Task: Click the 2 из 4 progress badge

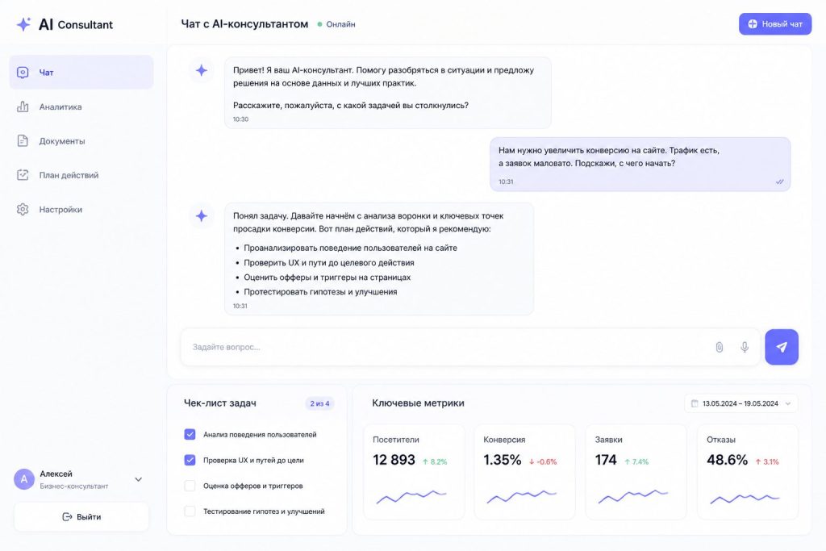Action: coord(319,403)
